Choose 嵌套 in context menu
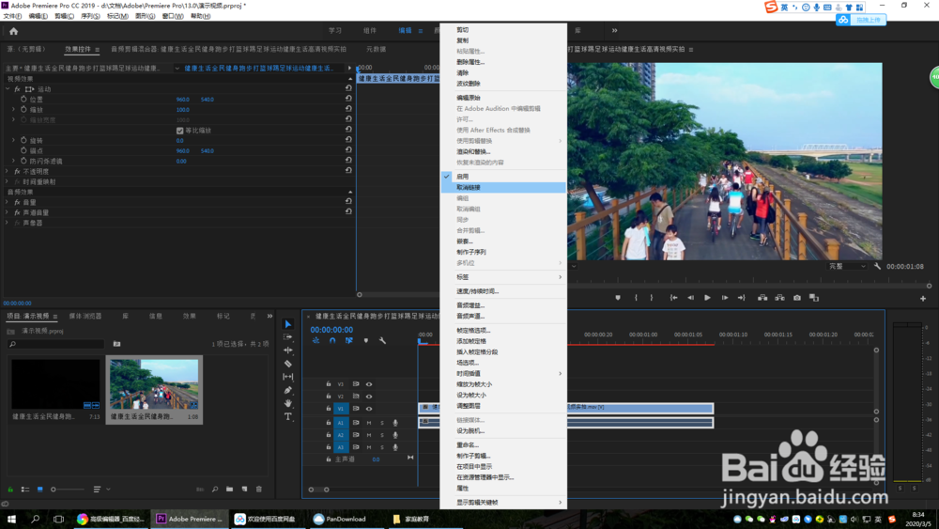 [503, 241]
